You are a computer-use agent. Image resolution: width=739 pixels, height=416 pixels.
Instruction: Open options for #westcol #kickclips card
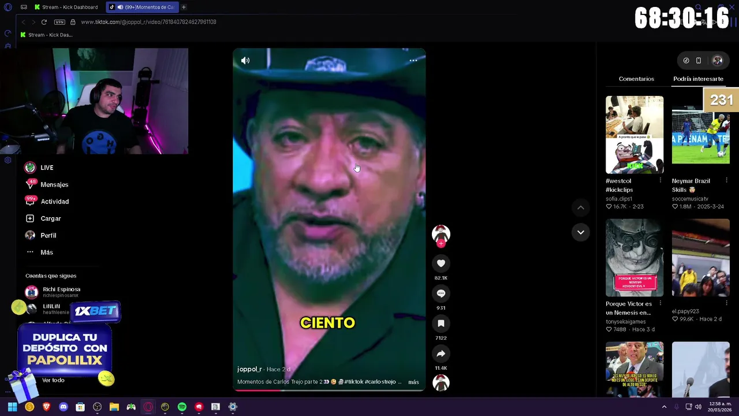660,181
